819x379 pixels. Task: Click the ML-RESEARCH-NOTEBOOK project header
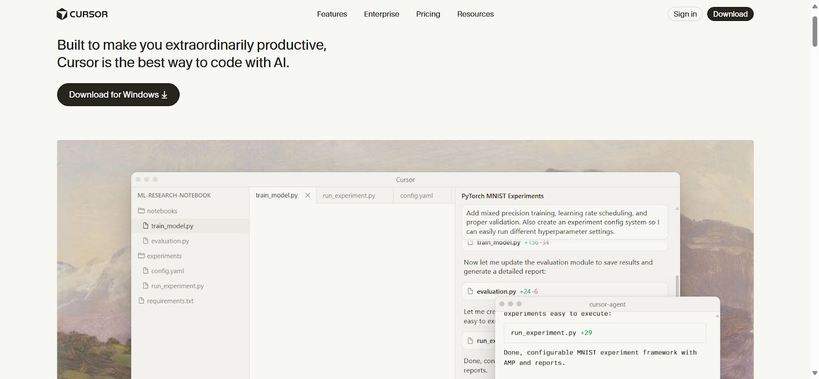(x=174, y=195)
